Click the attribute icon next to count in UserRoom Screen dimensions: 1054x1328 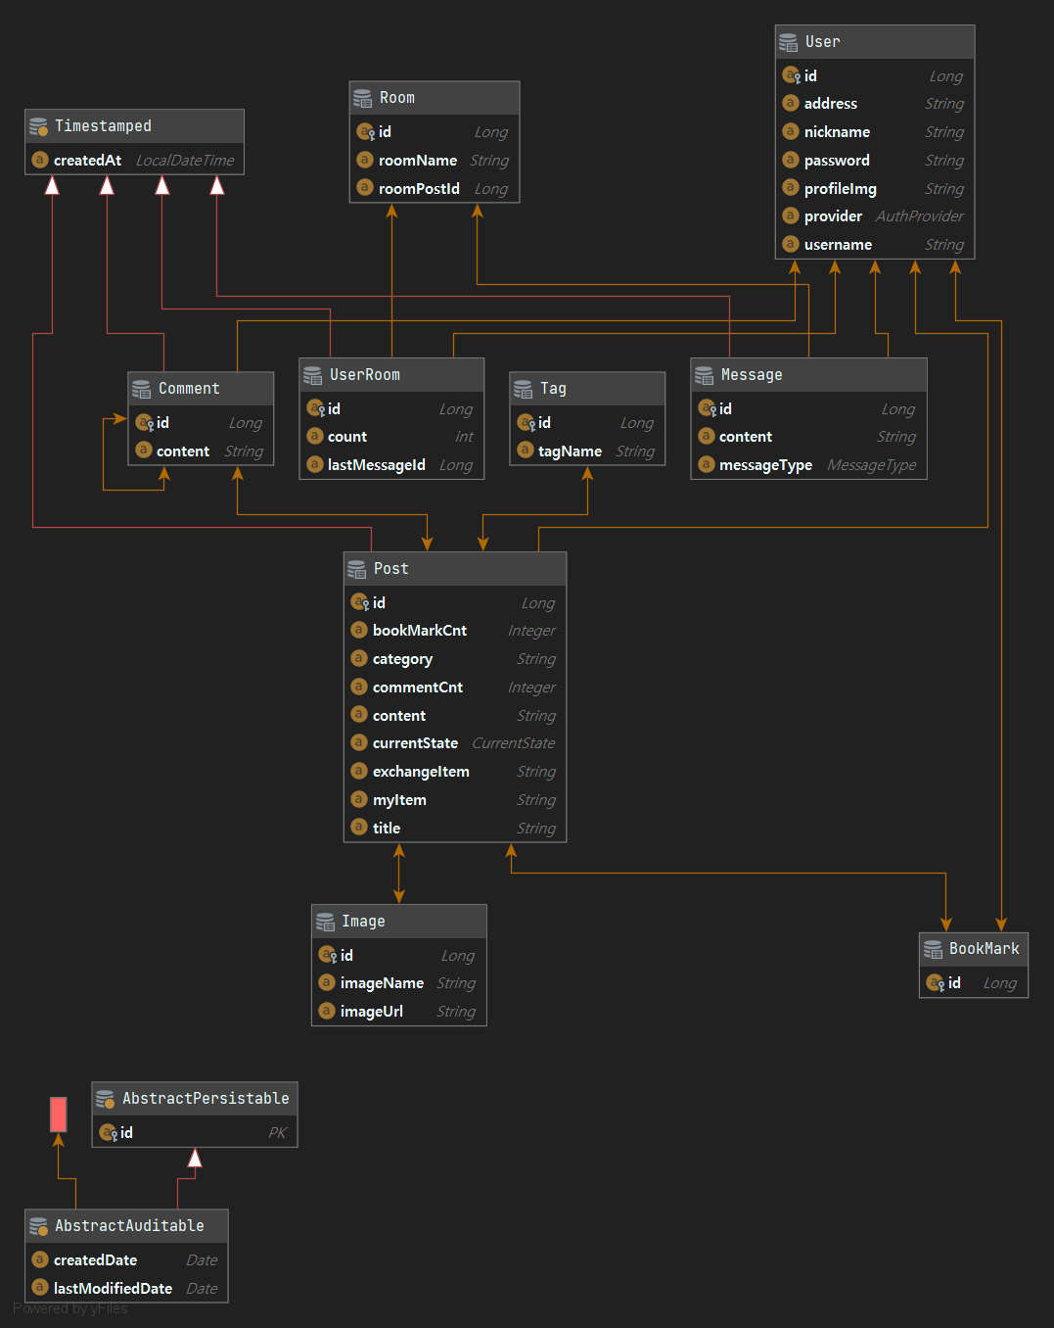coord(316,436)
